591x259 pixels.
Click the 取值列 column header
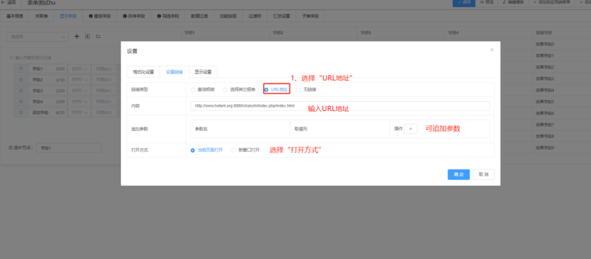pos(340,129)
